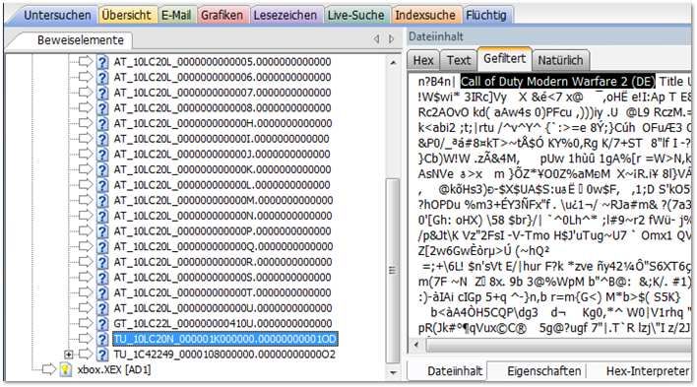Click the left scroll arrow of file content

[x=416, y=345]
